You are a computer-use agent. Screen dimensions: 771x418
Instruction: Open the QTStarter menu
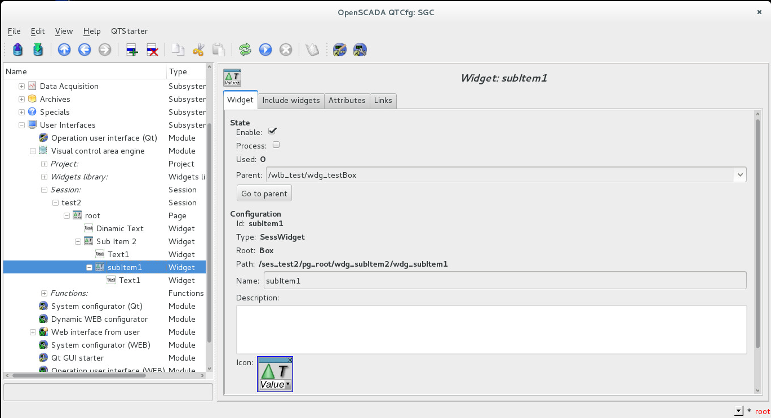coord(129,31)
